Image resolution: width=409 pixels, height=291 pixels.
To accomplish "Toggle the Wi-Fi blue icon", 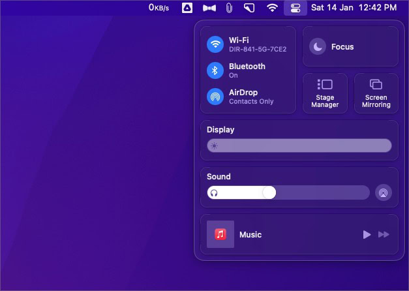I will coord(215,44).
